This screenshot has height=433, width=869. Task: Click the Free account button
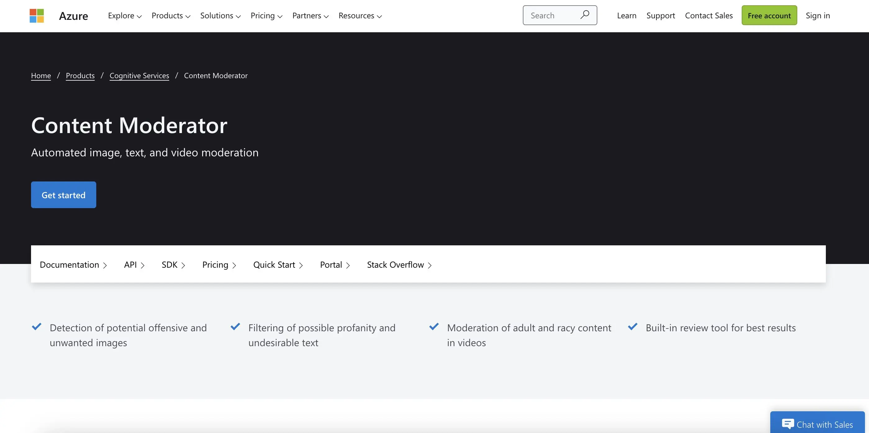point(769,15)
